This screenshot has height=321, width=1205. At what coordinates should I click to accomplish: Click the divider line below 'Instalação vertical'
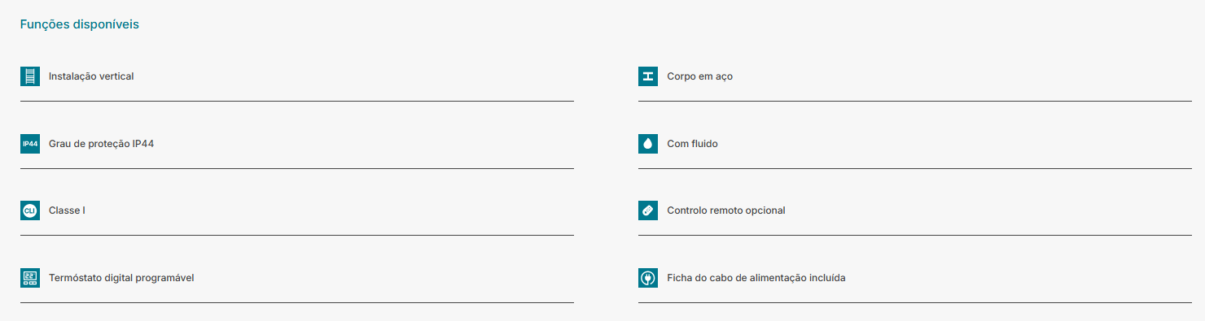[x=297, y=101]
